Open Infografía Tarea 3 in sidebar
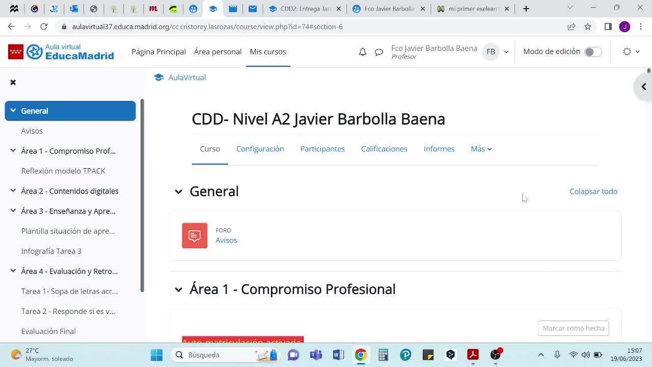The width and height of the screenshot is (652, 367). 51,251
